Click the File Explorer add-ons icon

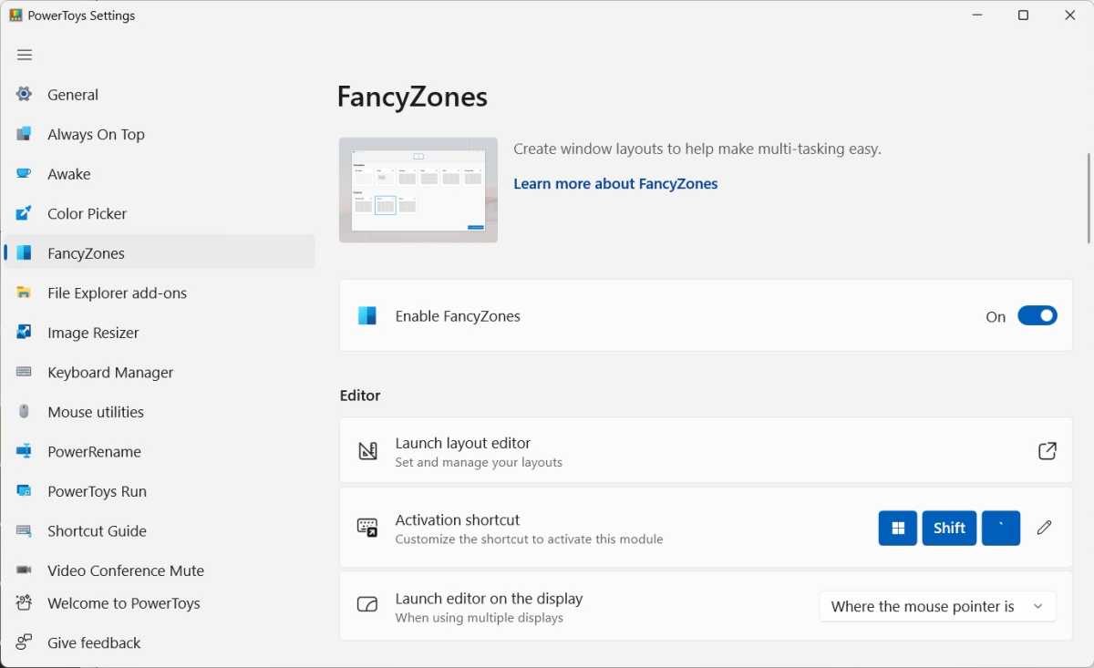[25, 293]
